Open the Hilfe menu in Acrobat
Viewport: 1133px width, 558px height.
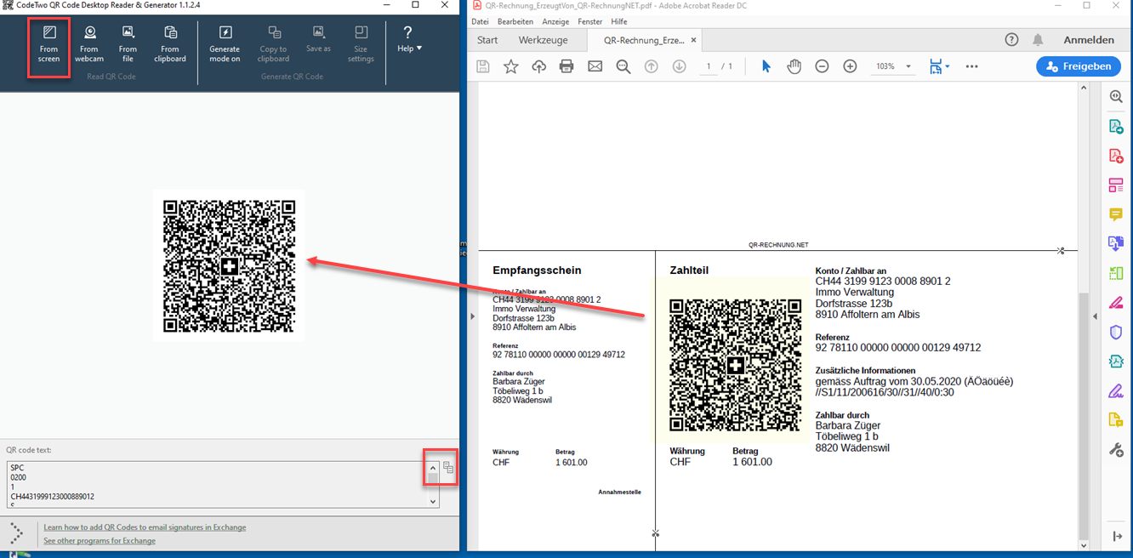click(618, 21)
